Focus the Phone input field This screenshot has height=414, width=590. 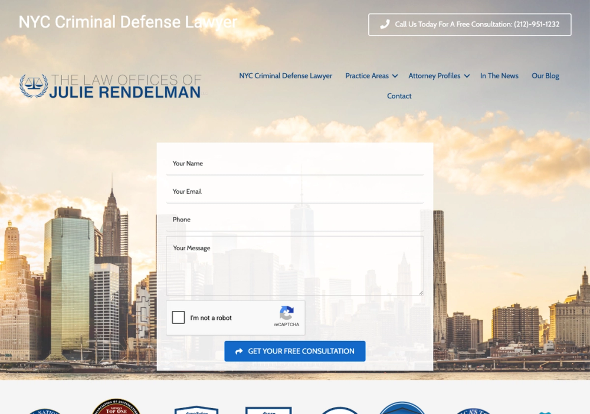[x=295, y=220]
